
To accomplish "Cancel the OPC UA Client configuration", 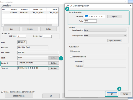I will tap(125, 94).
